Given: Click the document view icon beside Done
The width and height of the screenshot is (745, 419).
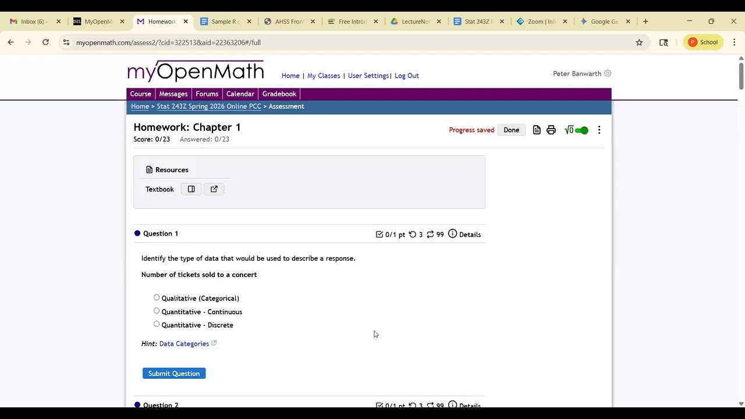Looking at the screenshot, I should pyautogui.click(x=537, y=130).
